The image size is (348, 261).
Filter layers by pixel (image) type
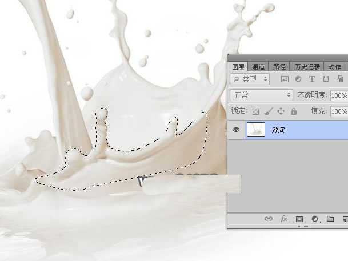[285, 79]
